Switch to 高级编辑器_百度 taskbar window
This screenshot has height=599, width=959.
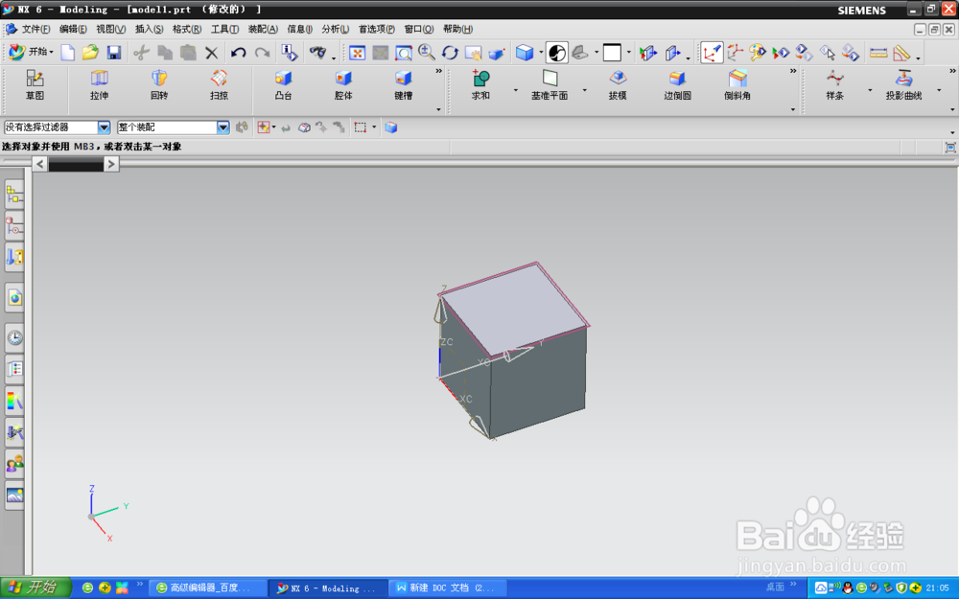(208, 588)
